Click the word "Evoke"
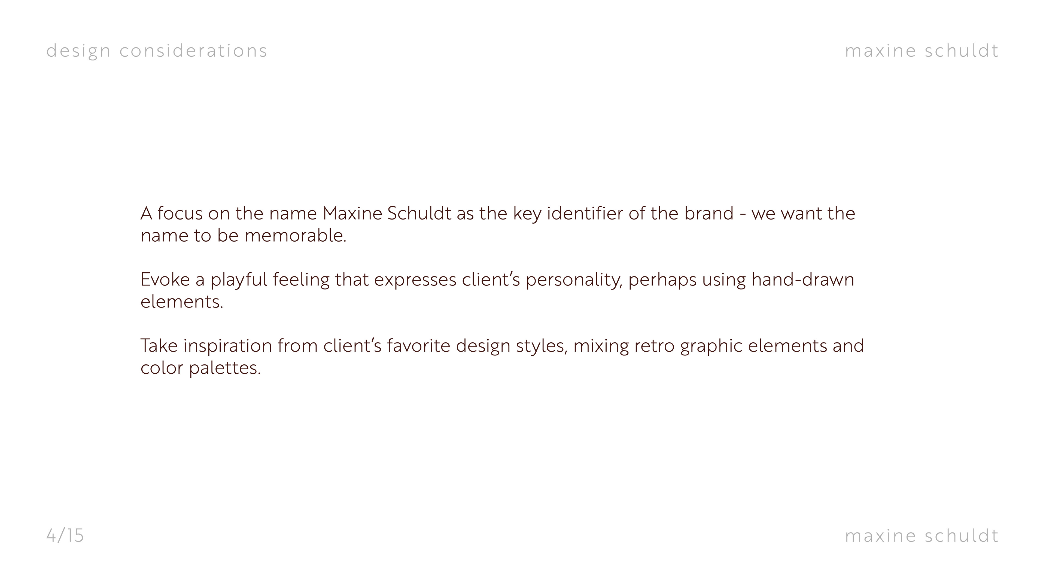1046x588 pixels. coord(165,280)
